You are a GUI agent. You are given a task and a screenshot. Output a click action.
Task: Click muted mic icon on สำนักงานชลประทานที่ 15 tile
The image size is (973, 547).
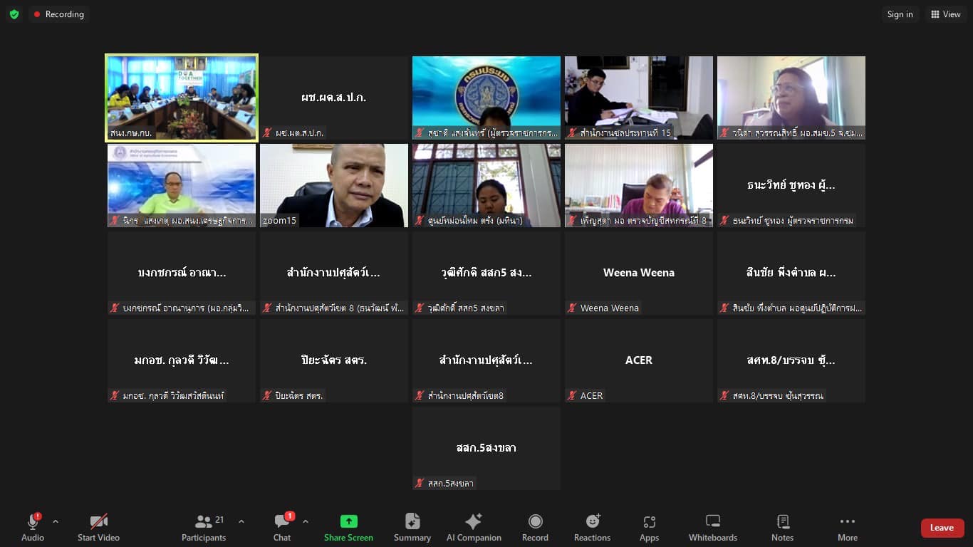pos(572,133)
